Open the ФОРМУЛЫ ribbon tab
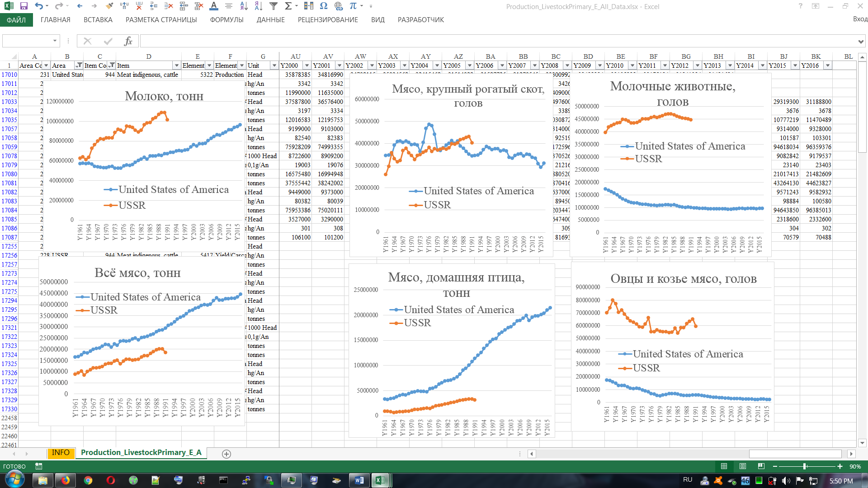The width and height of the screenshot is (868, 488). point(226,20)
